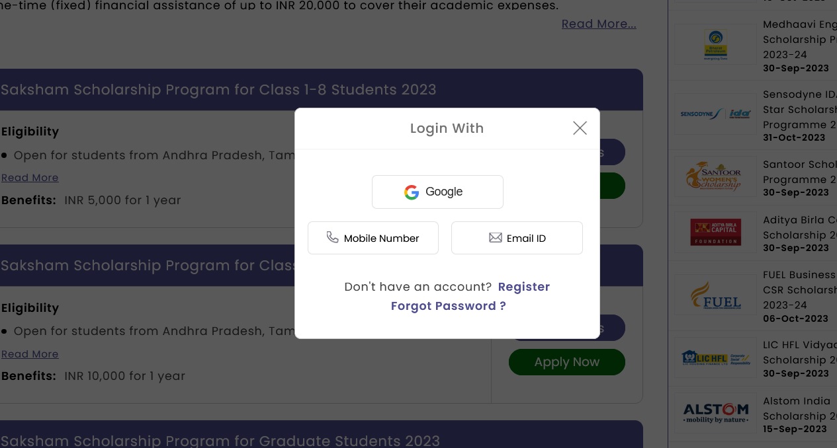Choose Mobile Number login option
The image size is (837, 448).
coord(373,238)
